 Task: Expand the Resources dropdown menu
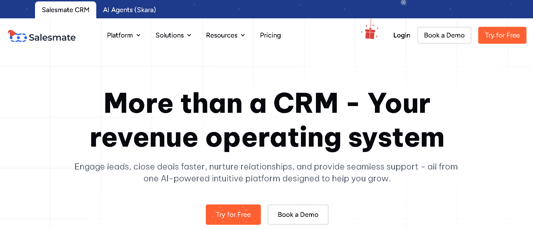click(x=225, y=35)
